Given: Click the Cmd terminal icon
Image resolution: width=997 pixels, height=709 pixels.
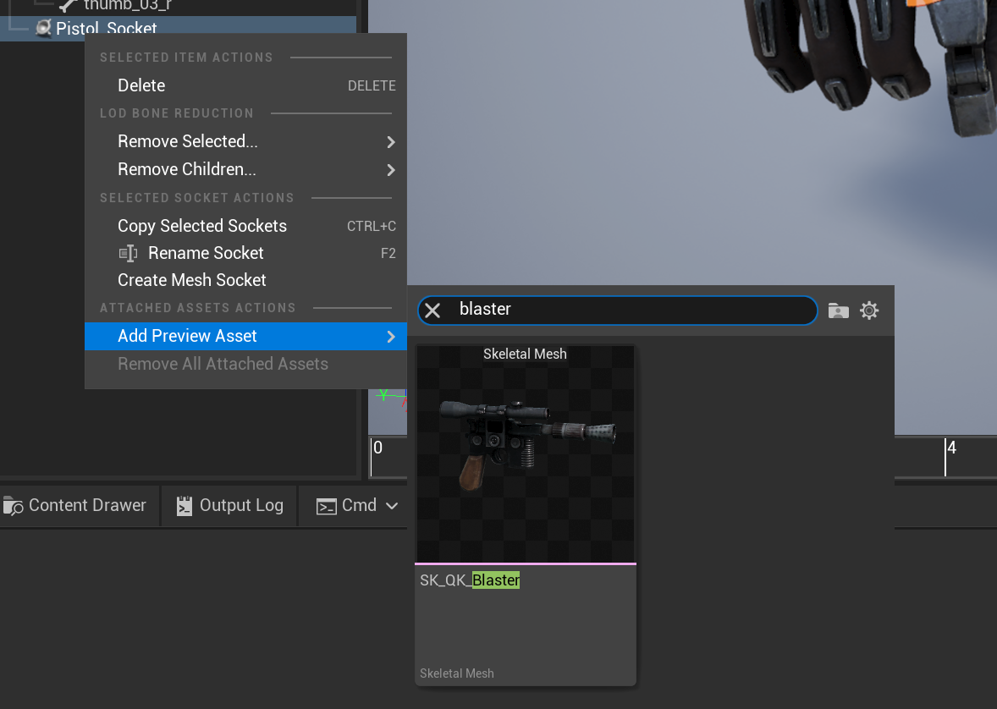Looking at the screenshot, I should point(326,506).
